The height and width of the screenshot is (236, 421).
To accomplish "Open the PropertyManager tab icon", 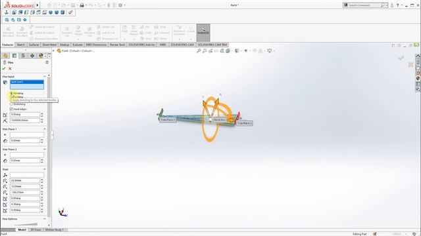I will [14, 56].
